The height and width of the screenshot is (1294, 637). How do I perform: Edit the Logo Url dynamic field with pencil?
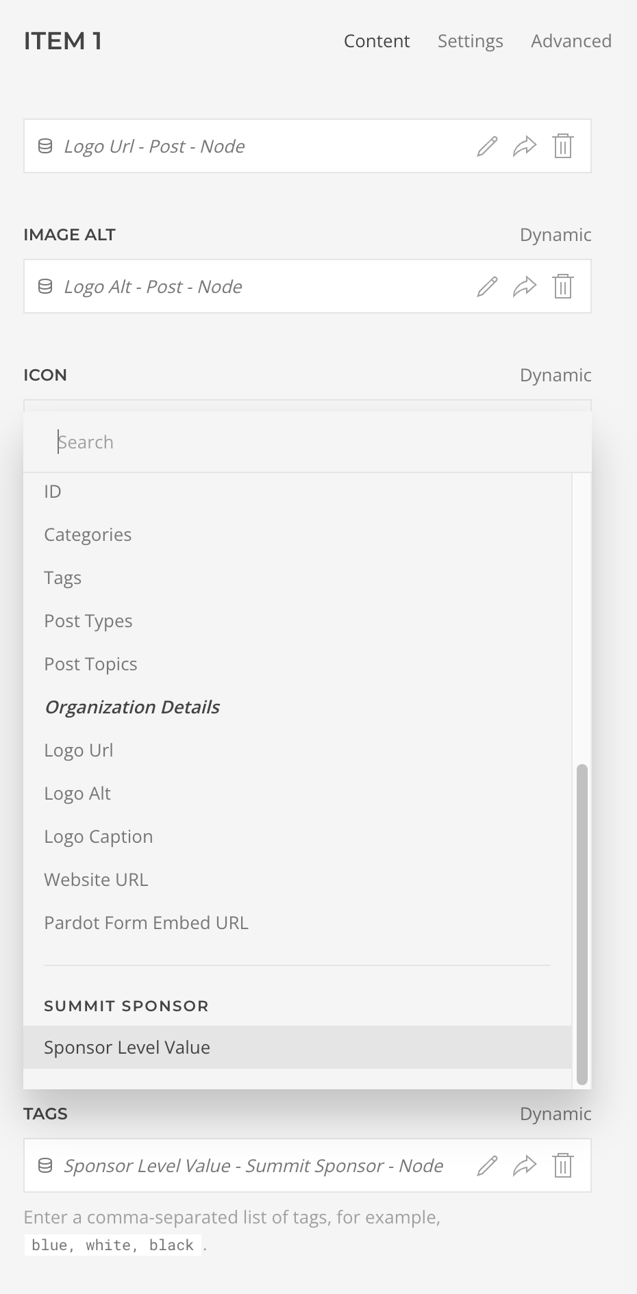(x=487, y=147)
